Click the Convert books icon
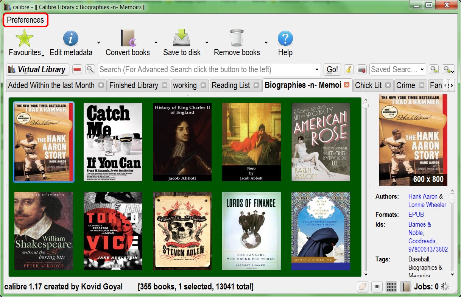461x297 pixels. pos(128,39)
